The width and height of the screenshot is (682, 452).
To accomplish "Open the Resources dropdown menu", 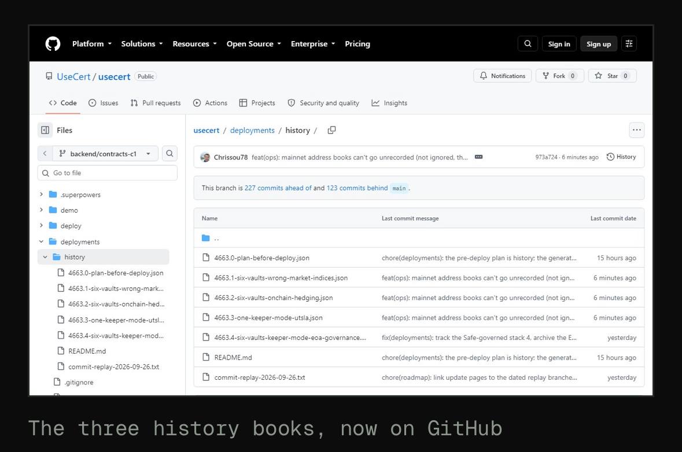I will point(195,44).
